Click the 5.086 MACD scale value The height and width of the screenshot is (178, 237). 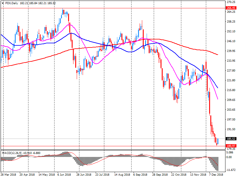pos(230,152)
